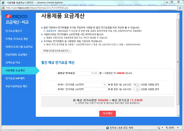This screenshot has height=131, width=184.
Task: Click the 150kWh usage text
Action: tap(121, 73)
